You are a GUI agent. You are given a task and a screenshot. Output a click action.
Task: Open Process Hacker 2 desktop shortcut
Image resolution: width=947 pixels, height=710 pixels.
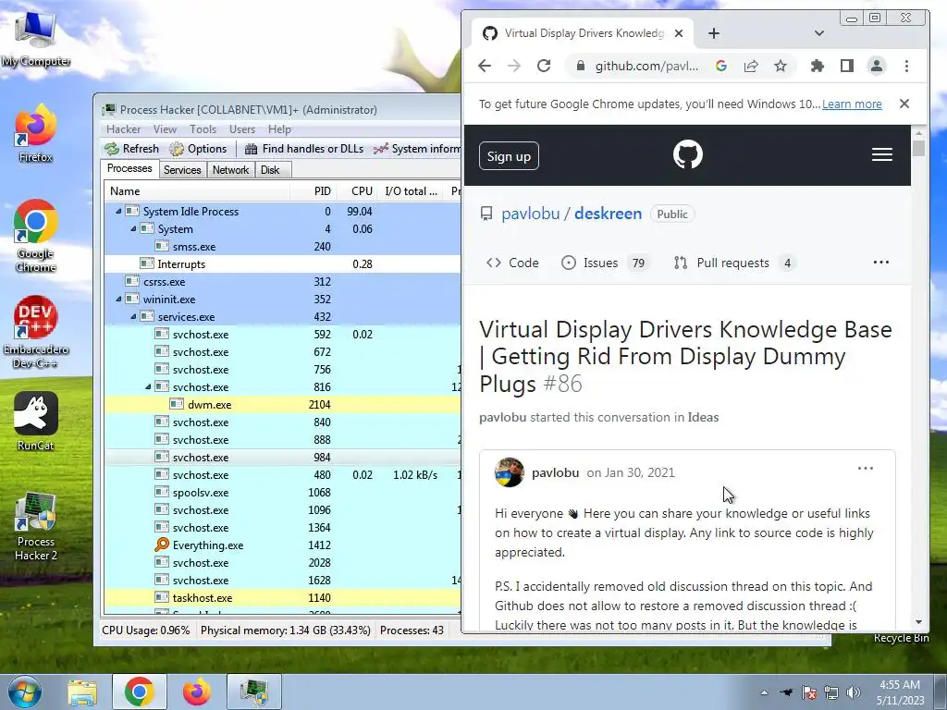36,526
